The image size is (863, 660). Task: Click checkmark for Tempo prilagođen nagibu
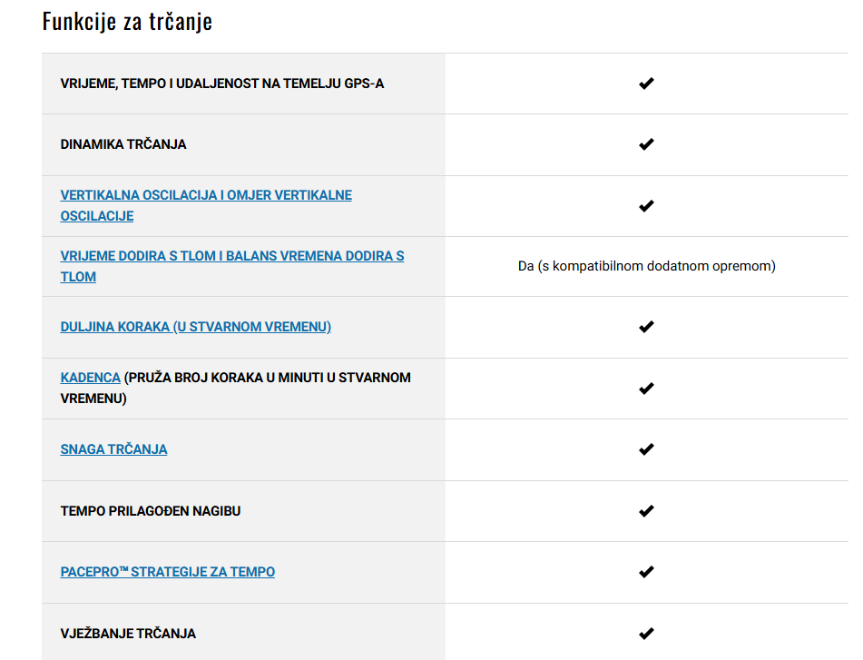tap(646, 511)
